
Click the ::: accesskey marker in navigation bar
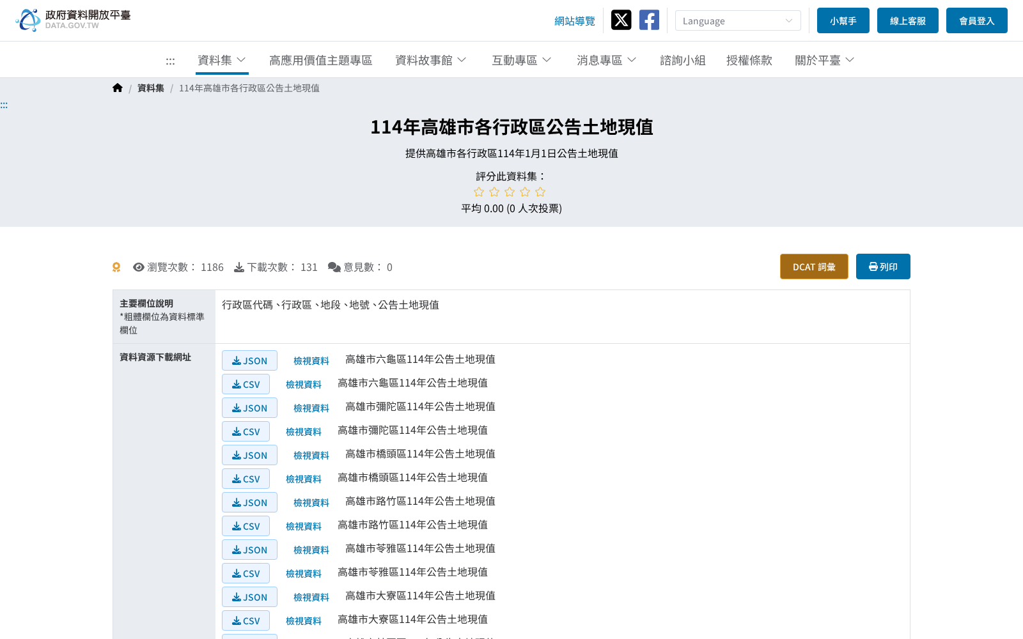(x=170, y=61)
